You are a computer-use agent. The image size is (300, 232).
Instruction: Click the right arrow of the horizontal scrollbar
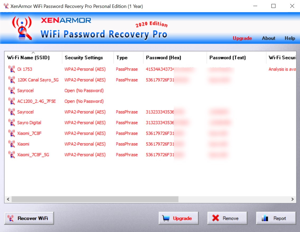292,199
